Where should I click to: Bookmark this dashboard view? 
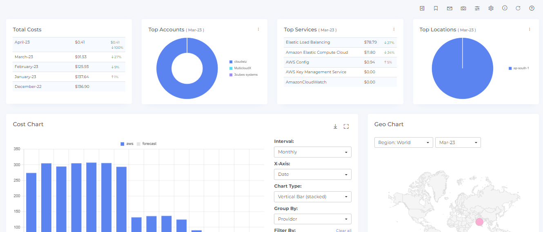click(x=436, y=8)
